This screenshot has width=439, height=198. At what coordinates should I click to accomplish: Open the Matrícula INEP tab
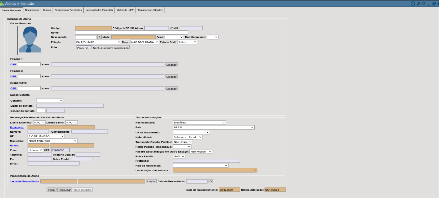125,10
